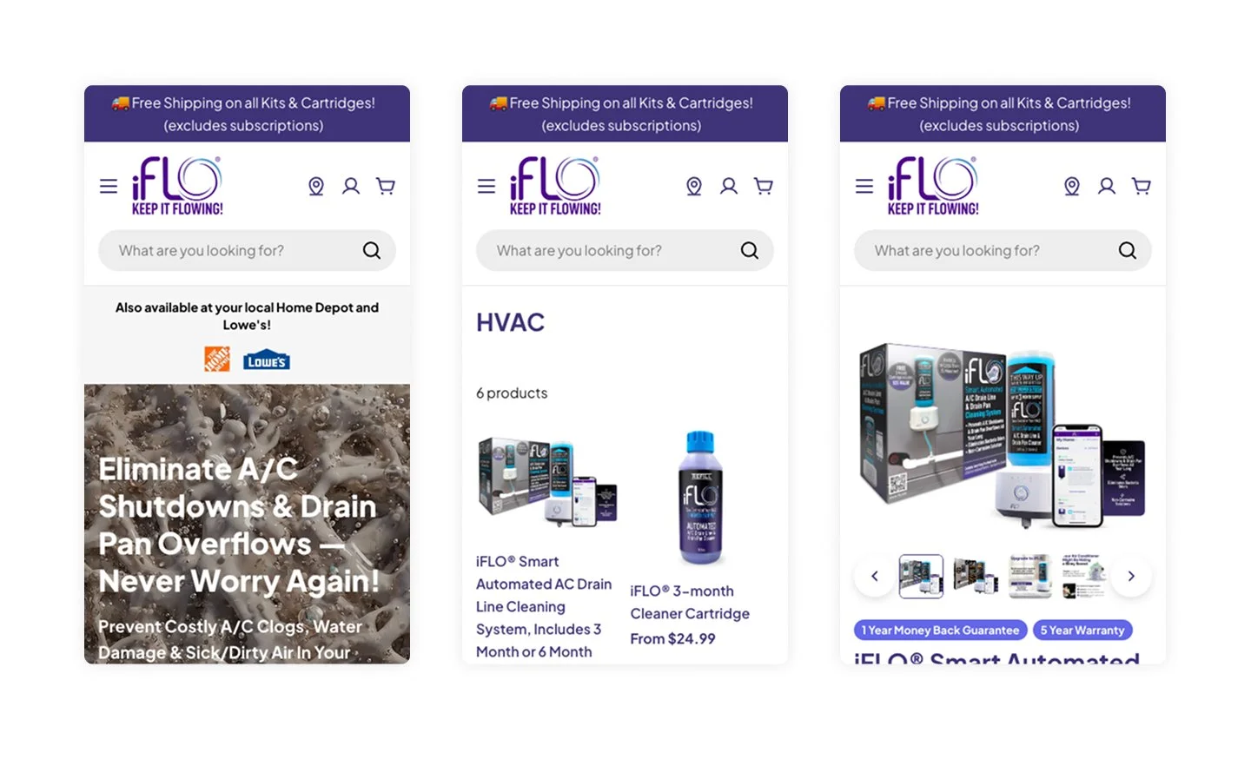Open hamburger menu on left phone screen

pos(109,186)
